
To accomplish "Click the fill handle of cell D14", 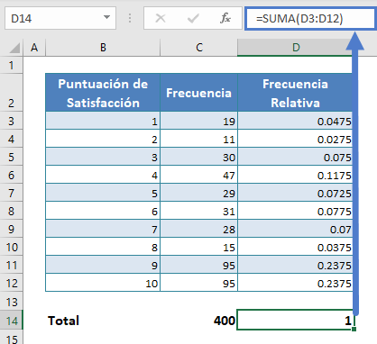I will pyautogui.click(x=354, y=330).
